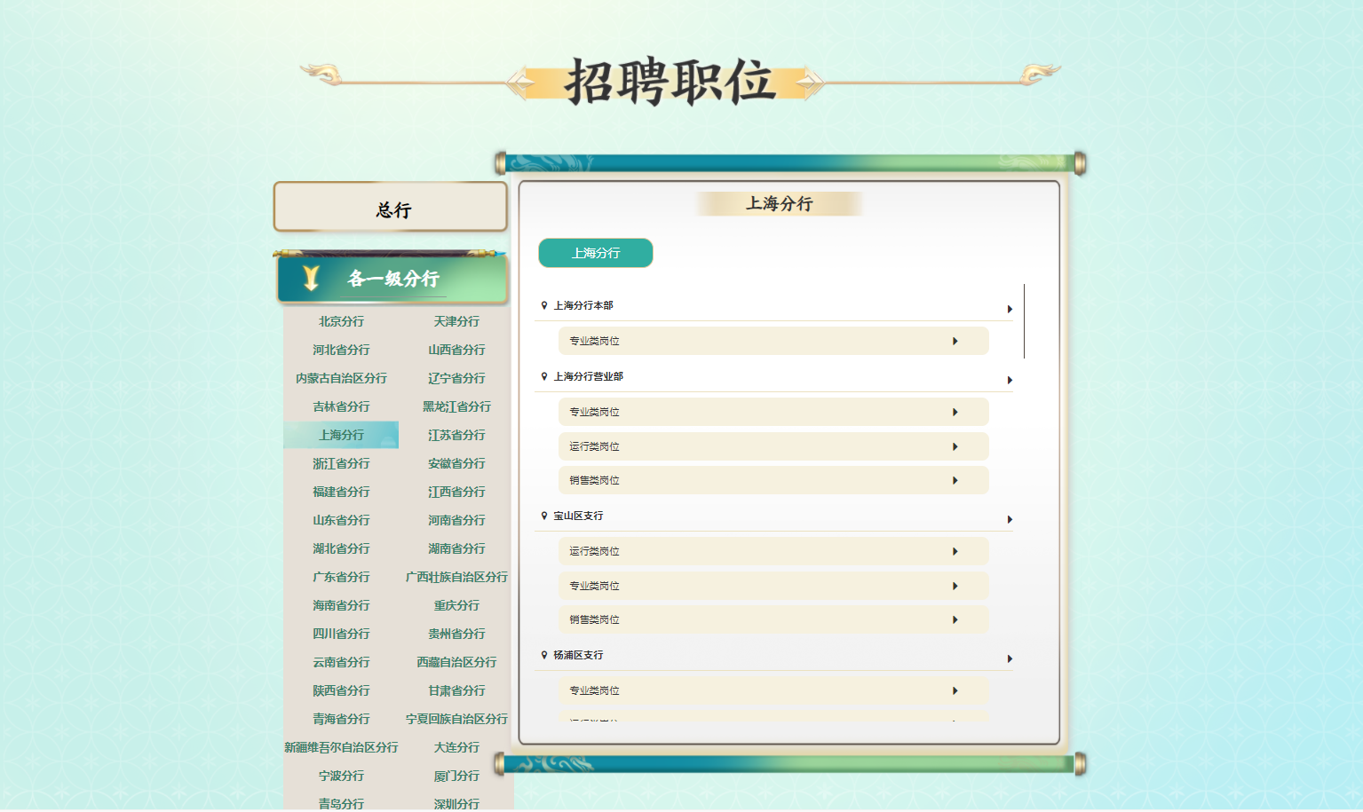The width and height of the screenshot is (1363, 812).
Task: Open the 总行 section
Action: 391,208
